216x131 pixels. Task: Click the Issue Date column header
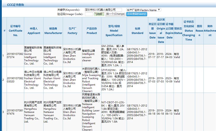click(x=153, y=31)
